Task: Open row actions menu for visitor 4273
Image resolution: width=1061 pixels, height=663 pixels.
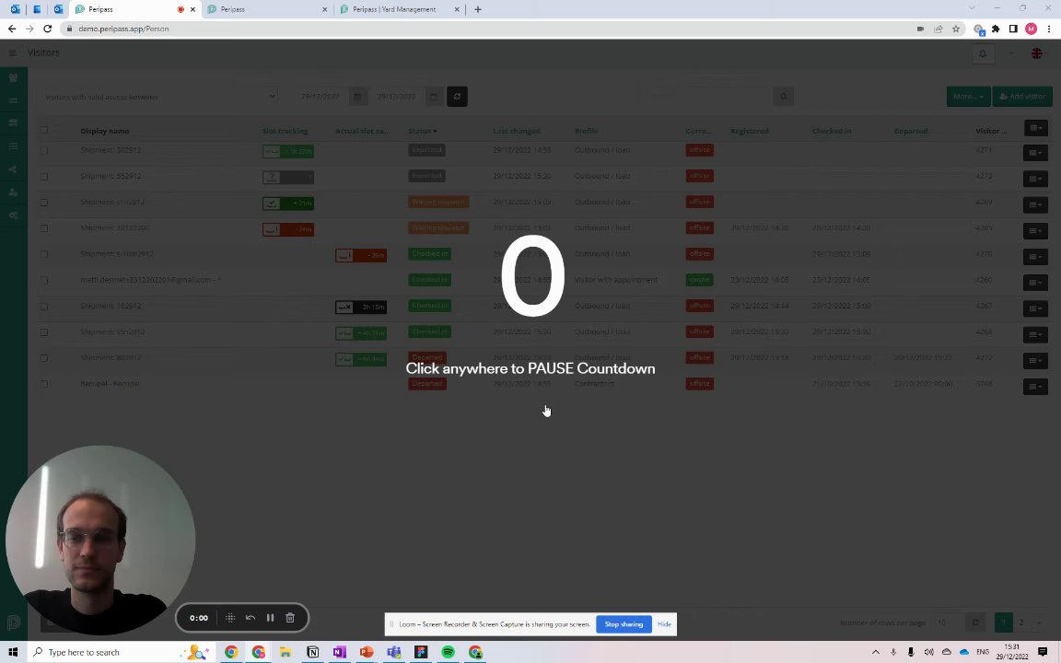Action: coord(1035,179)
